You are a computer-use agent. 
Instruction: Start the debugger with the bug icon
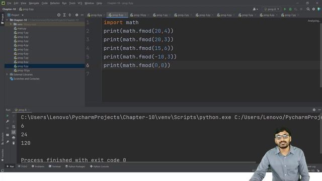click(290, 9)
